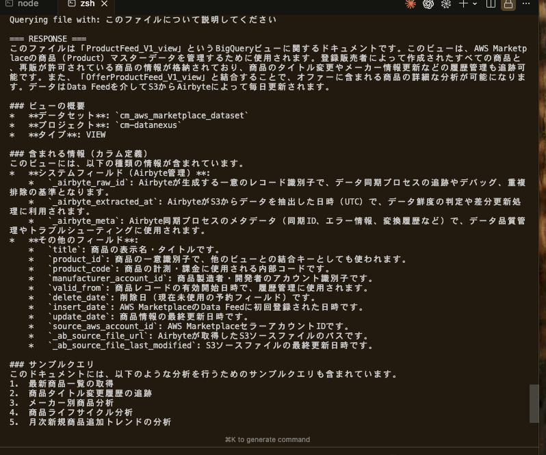Click the 'Querying file with:' line

click(143, 19)
